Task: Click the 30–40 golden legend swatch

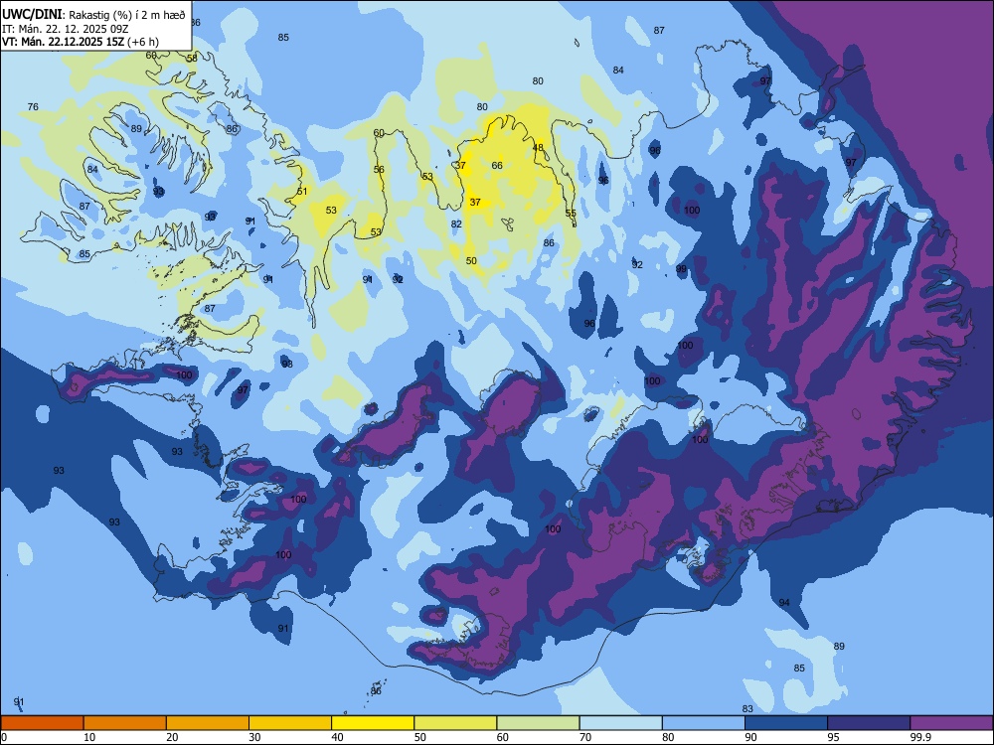Action: [290, 723]
